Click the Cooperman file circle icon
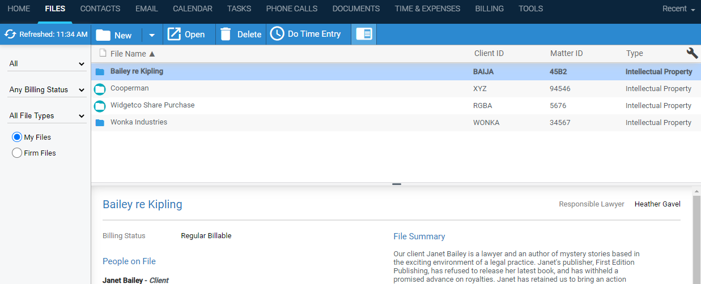The image size is (701, 284). point(100,89)
